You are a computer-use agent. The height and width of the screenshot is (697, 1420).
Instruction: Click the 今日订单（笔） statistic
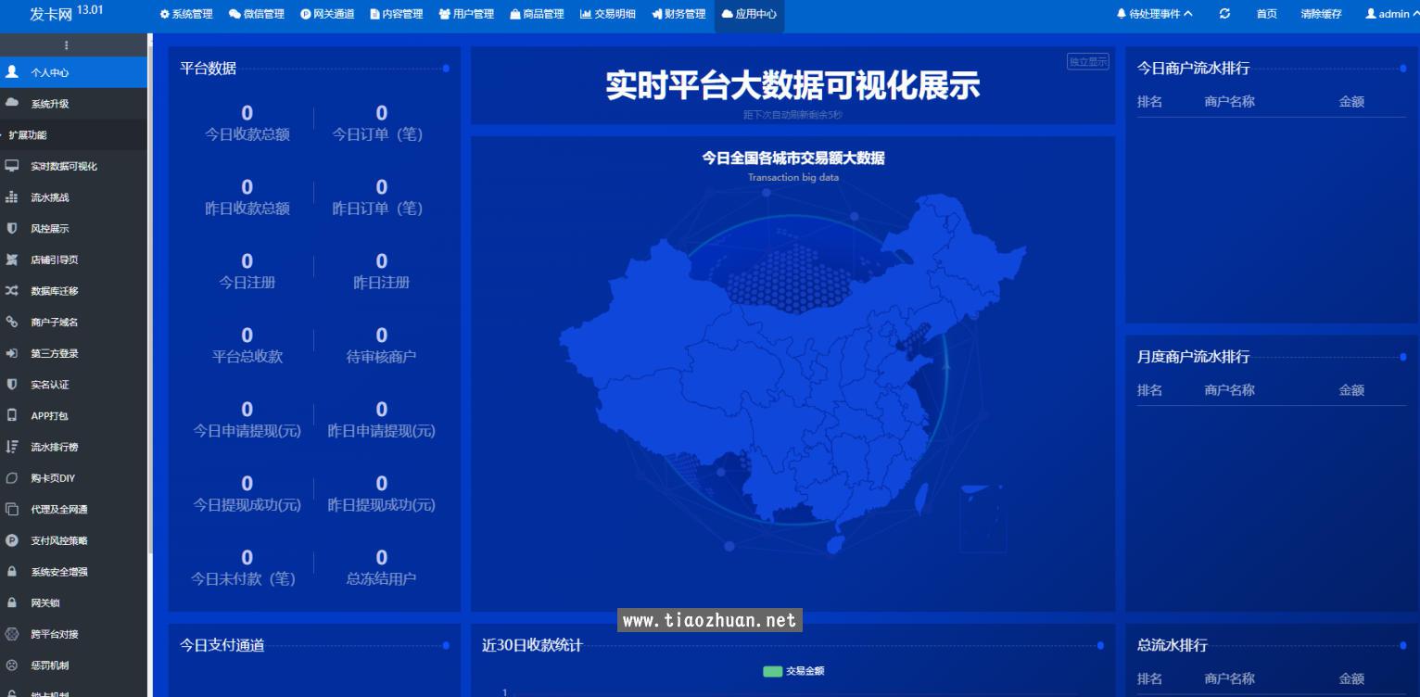[381, 123]
